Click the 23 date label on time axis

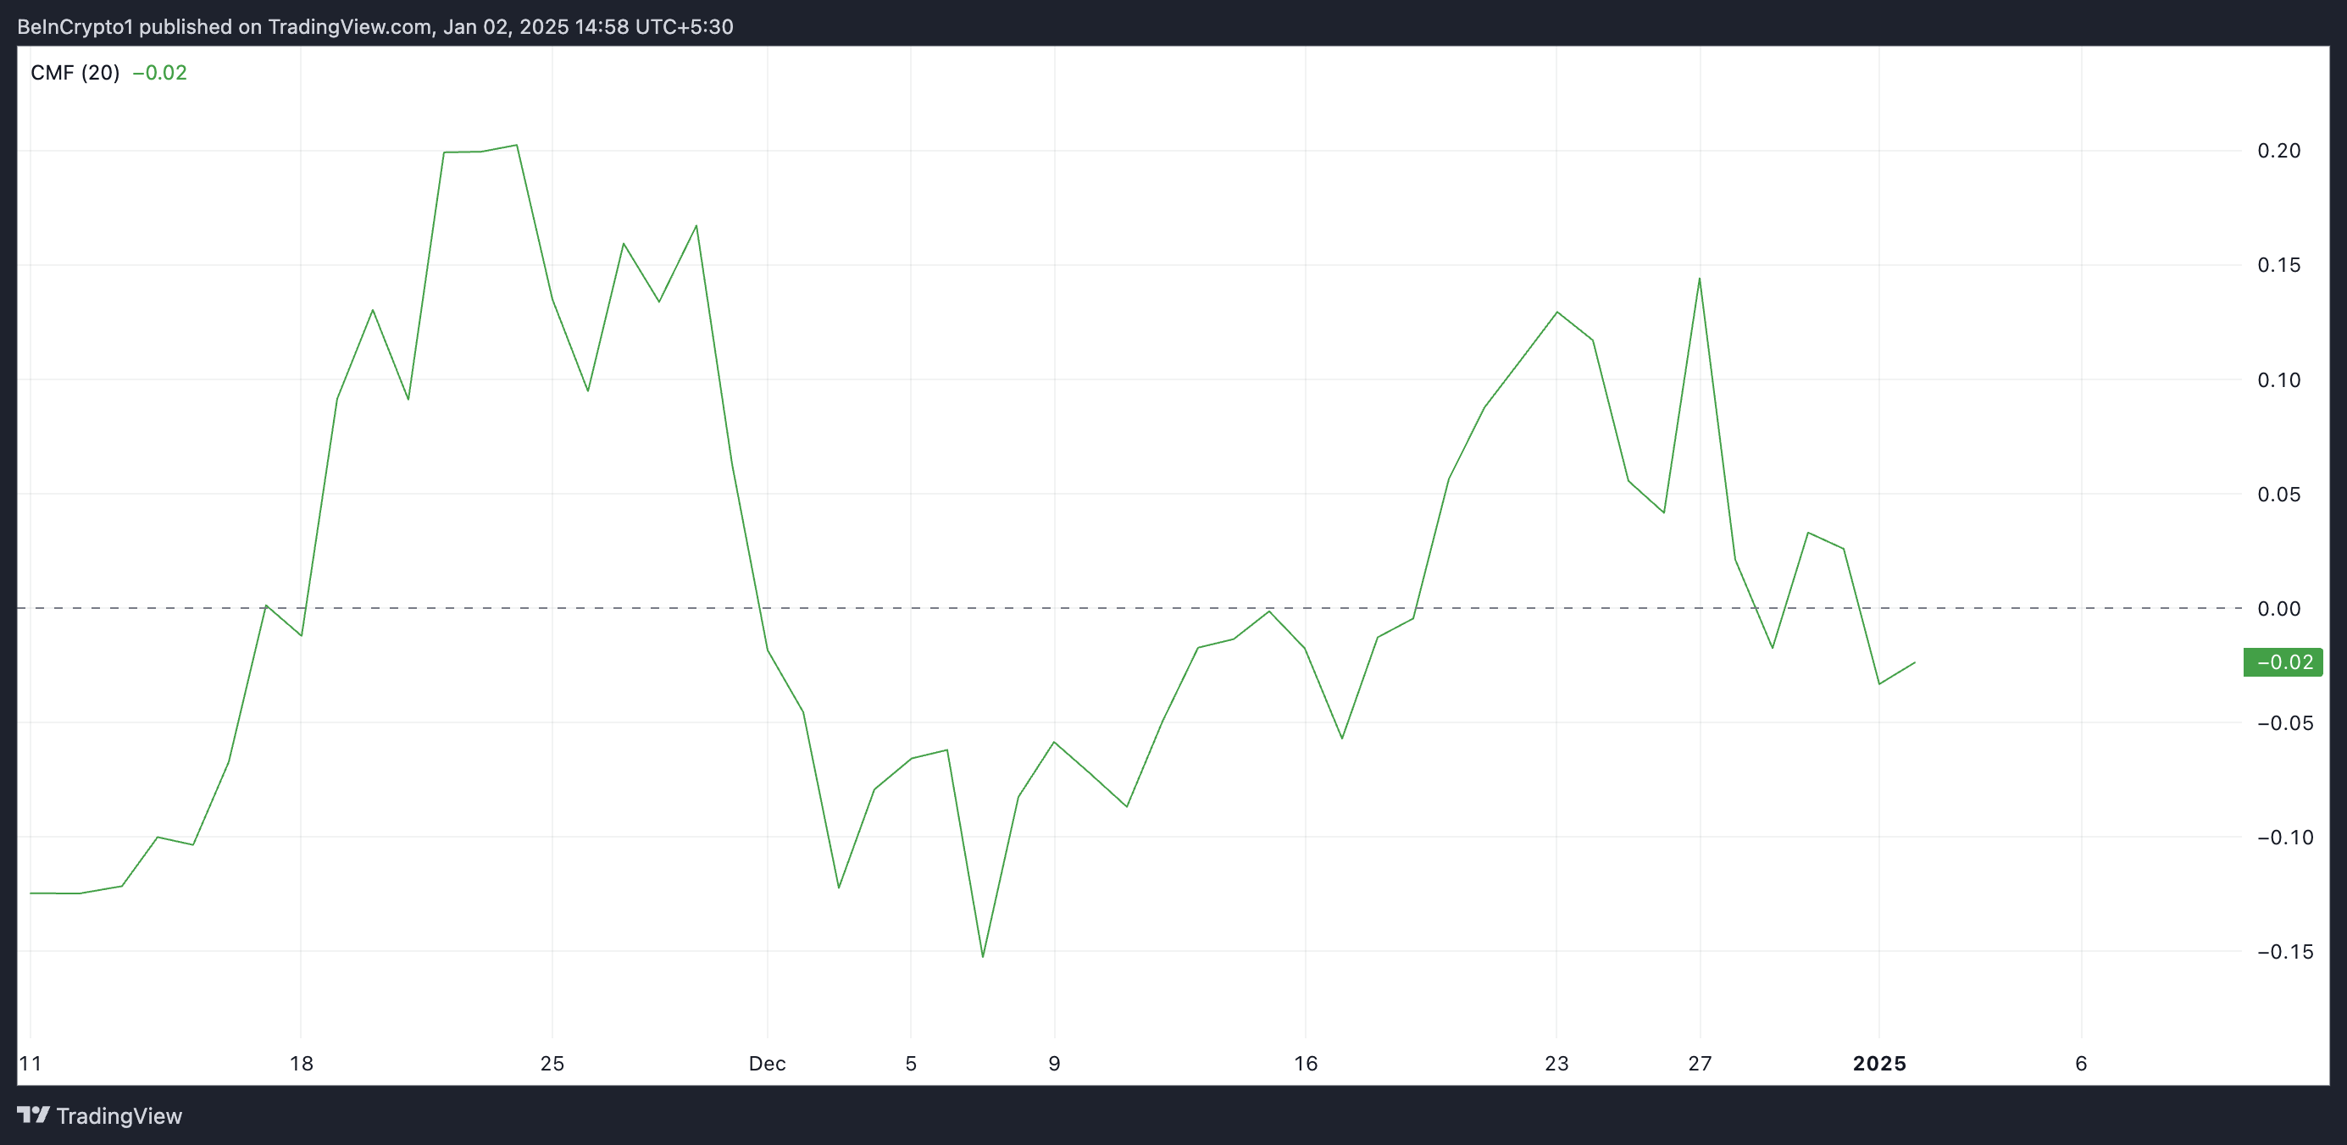[x=1556, y=1063]
